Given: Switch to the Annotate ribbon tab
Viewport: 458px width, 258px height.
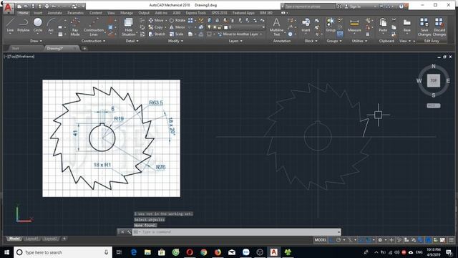Looking at the screenshot, I should click(54, 13).
